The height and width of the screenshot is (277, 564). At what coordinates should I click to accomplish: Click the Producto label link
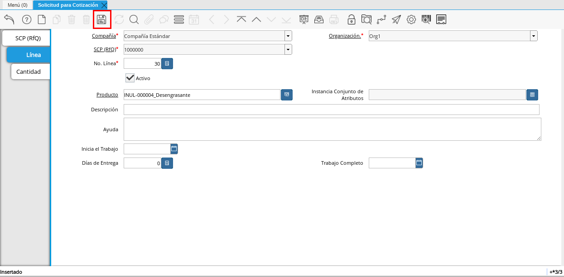(x=107, y=95)
